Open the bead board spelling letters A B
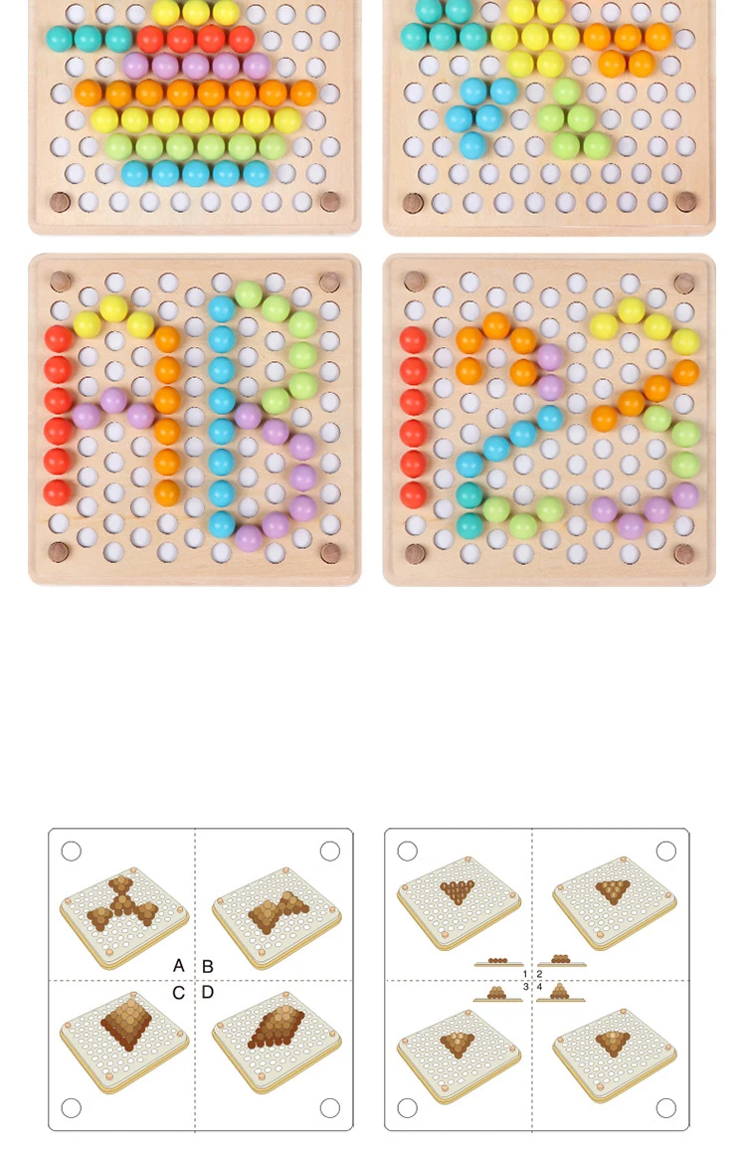Image resolution: width=746 pixels, height=1157 pixels. 195,420
